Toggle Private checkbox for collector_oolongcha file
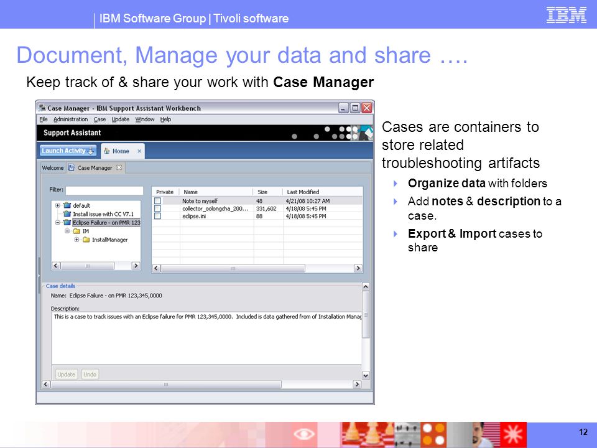The width and height of the screenshot is (597, 448). tap(157, 208)
